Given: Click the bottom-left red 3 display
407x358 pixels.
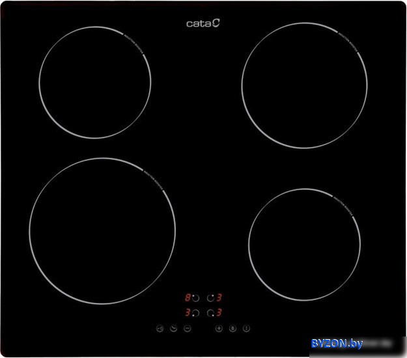Looking at the screenshot, I should click(x=188, y=313).
